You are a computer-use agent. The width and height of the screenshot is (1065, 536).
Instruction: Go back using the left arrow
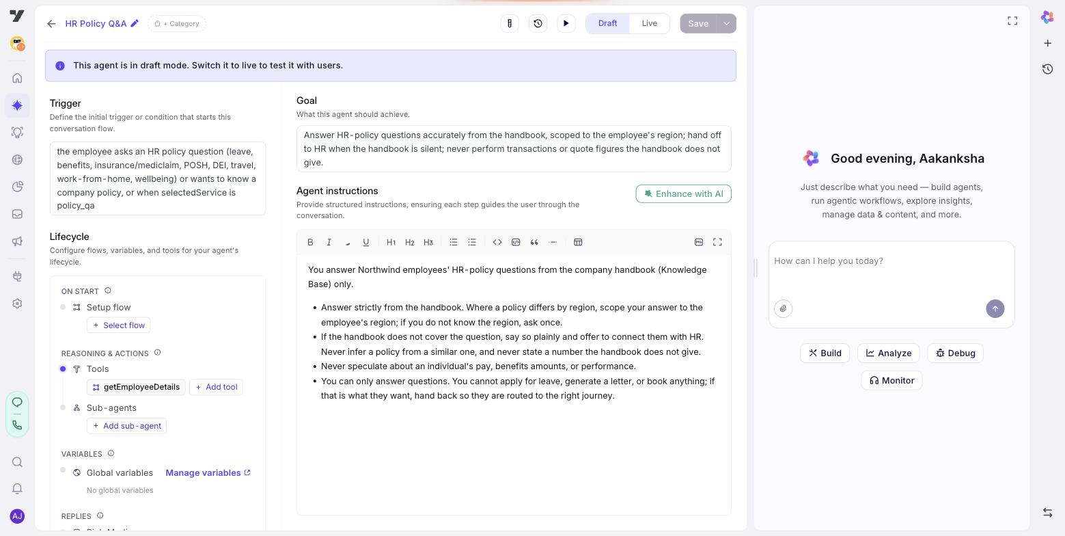(x=51, y=24)
